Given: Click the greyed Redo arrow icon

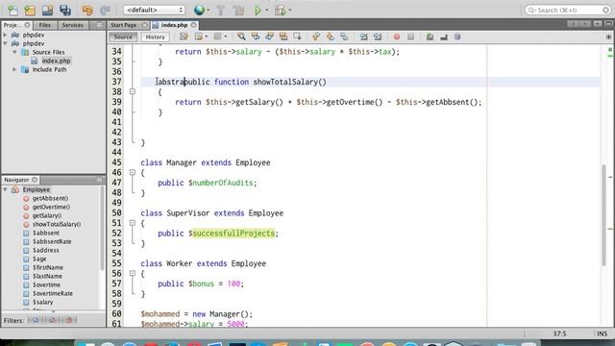Looking at the screenshot, I should pyautogui.click(x=105, y=11).
